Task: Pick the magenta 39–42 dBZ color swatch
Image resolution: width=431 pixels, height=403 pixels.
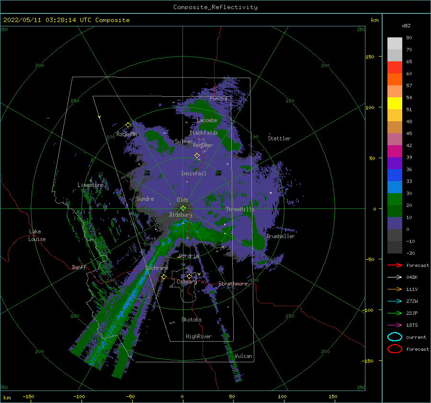Action: coord(395,151)
